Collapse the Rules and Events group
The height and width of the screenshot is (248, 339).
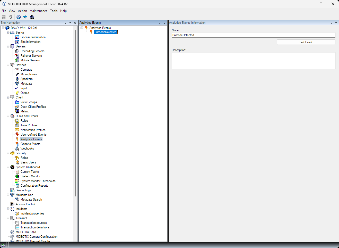pos(8,116)
